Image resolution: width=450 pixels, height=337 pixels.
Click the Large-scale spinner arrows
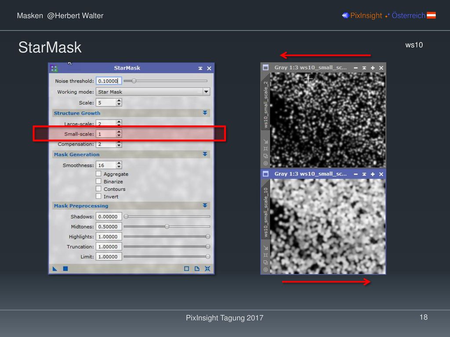(x=119, y=123)
